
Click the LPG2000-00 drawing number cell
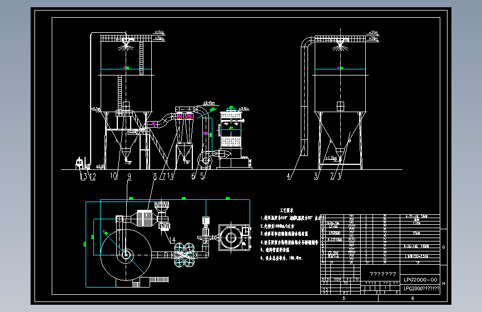tap(420, 280)
